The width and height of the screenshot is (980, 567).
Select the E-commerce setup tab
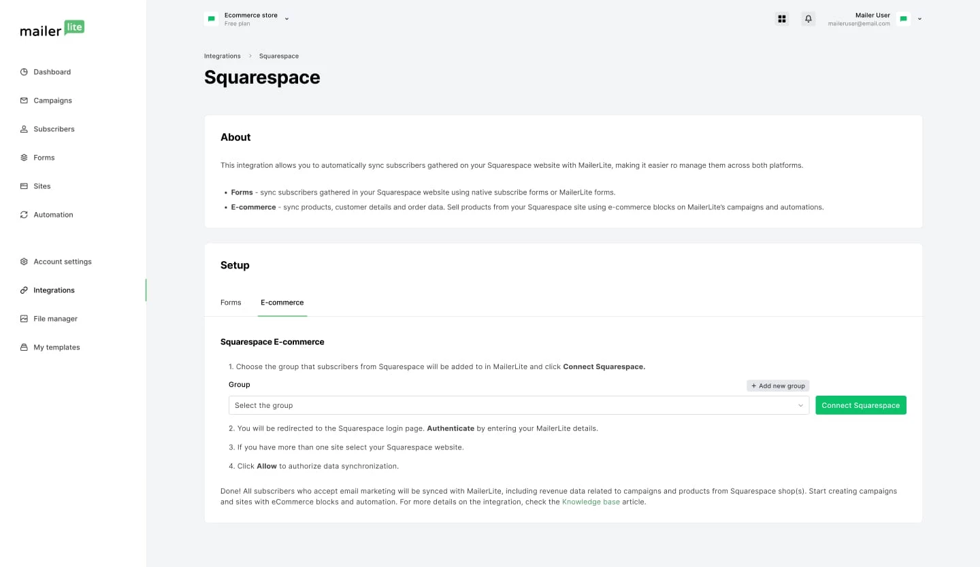click(282, 303)
